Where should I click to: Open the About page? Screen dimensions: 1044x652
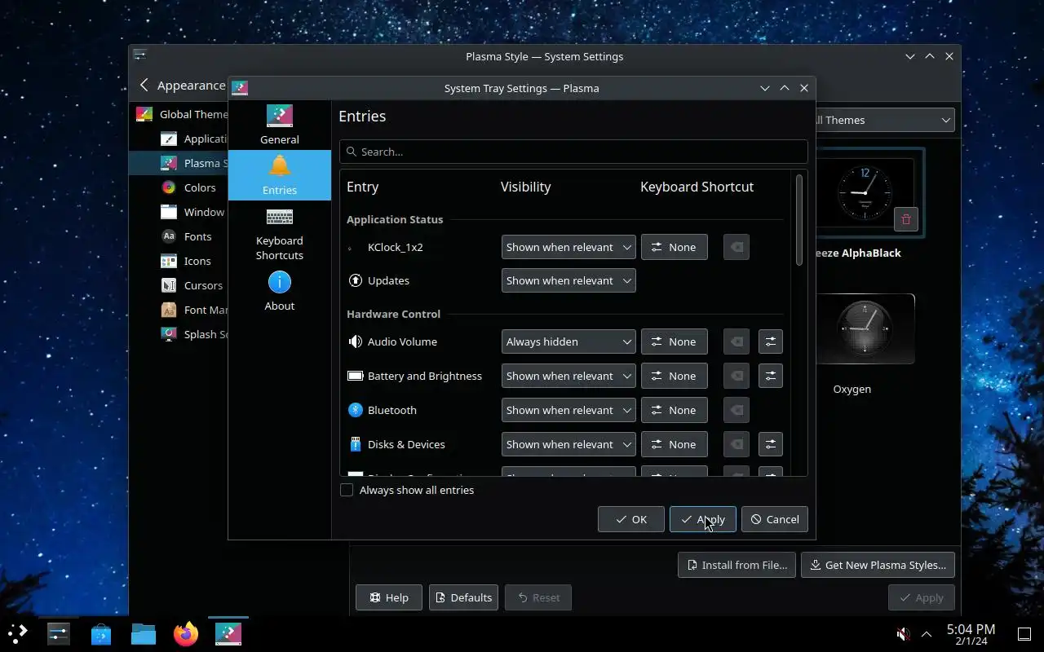[x=280, y=292]
